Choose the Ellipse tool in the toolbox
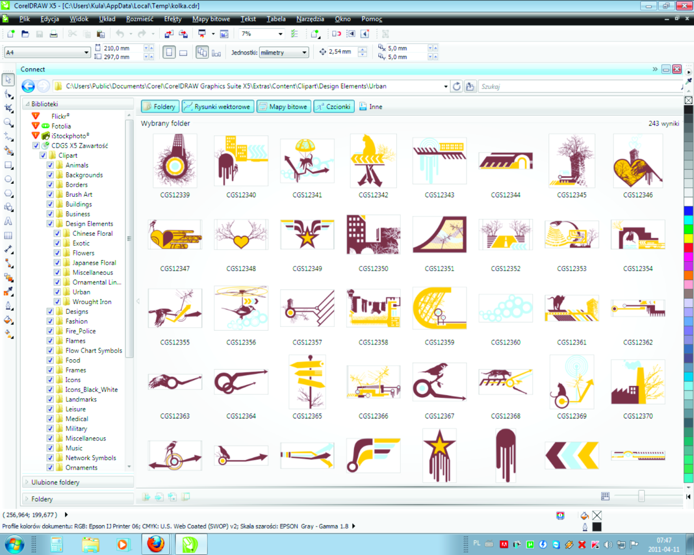Image resolution: width=694 pixels, height=555 pixels. click(x=8, y=179)
